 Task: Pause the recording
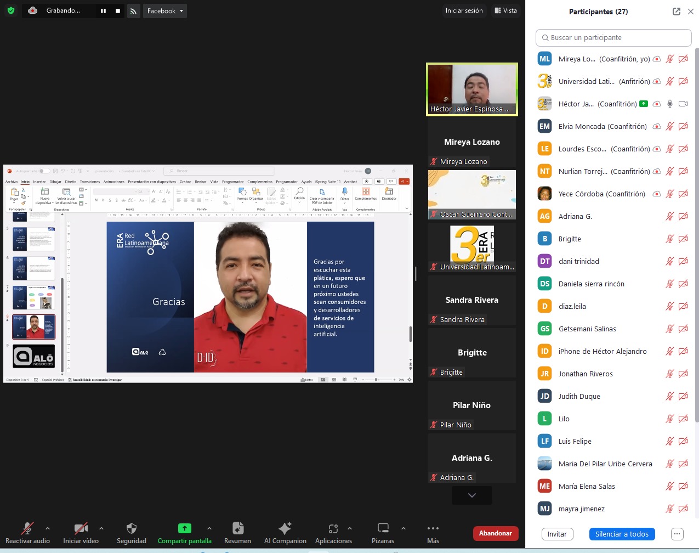[x=103, y=11]
